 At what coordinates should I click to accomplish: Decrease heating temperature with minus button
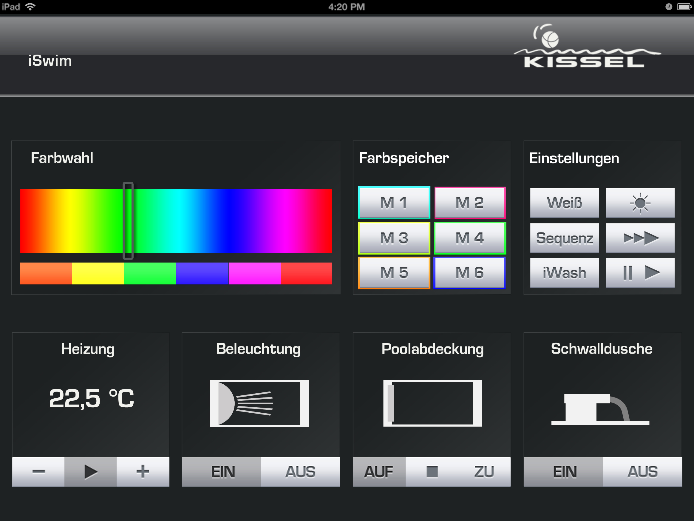pyautogui.click(x=38, y=471)
